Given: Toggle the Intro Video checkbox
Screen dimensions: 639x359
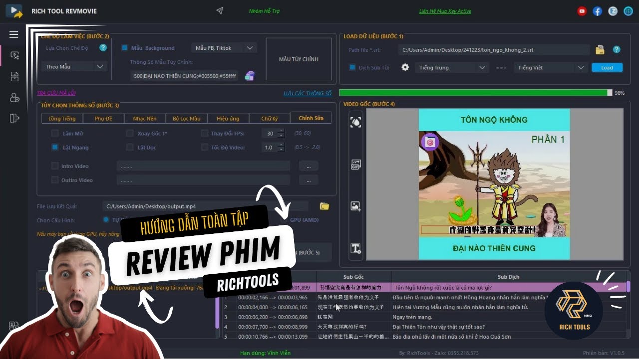Looking at the screenshot, I should 55,166.
